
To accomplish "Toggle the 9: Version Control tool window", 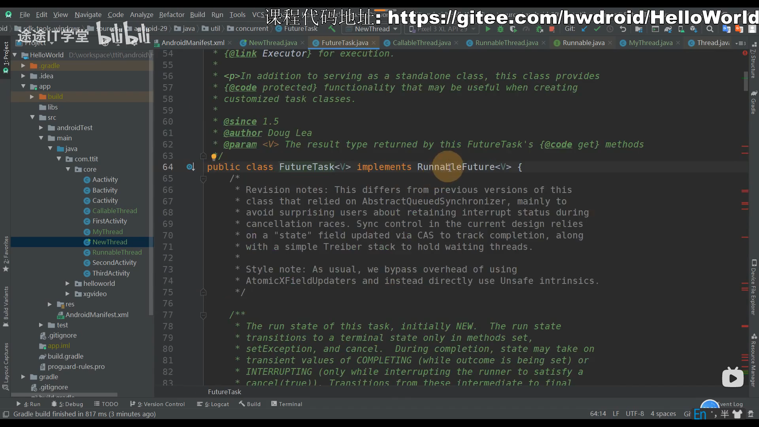I will click(x=157, y=404).
